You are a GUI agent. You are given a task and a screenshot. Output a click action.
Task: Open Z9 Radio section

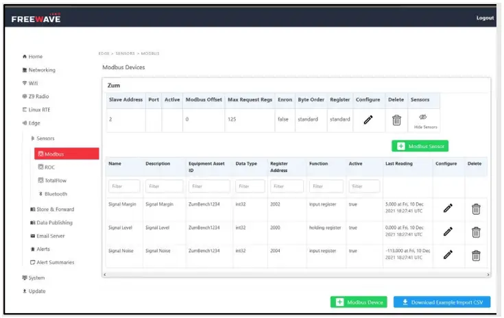click(x=36, y=97)
